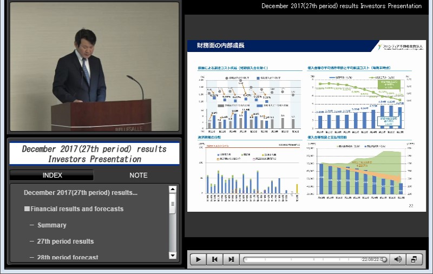Jump to 'Financial results and forecasts' section
Image resolution: width=433 pixels, height=274 pixels.
tap(74, 209)
